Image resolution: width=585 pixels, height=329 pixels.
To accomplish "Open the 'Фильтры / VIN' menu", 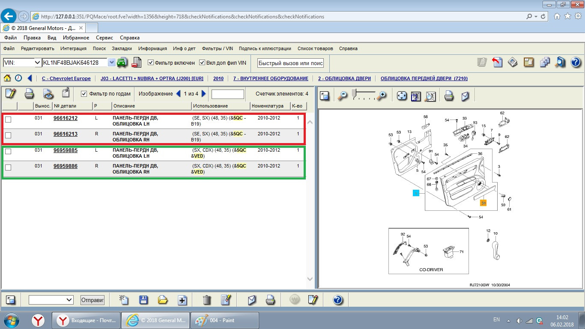I will coord(218,48).
